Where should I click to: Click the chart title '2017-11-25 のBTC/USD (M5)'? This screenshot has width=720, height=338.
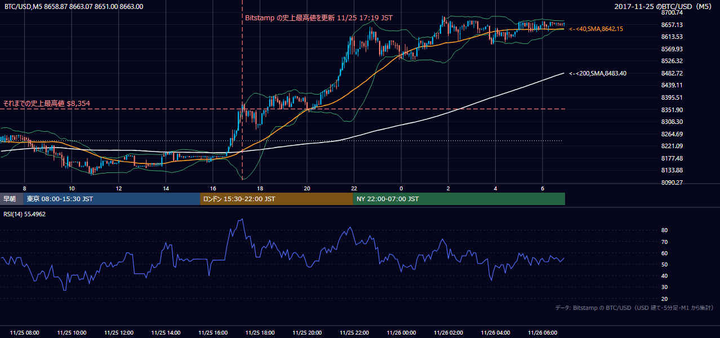pos(663,7)
